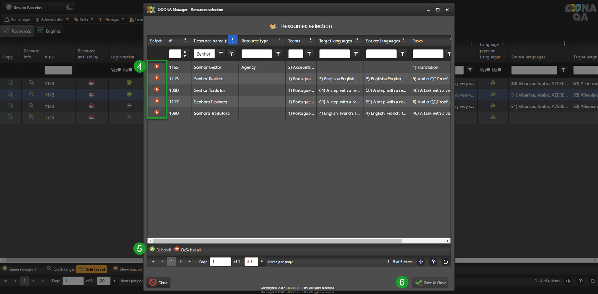
Task: Expand items per page dropdown in dialog
Action: coord(262,262)
